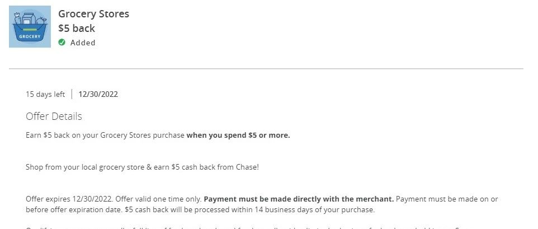Click 'Offer valid one time only' text
The height and width of the screenshot is (229, 538).
click(x=158, y=199)
